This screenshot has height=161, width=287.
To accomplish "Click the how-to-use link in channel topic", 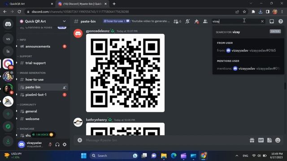I will coord(113,21).
